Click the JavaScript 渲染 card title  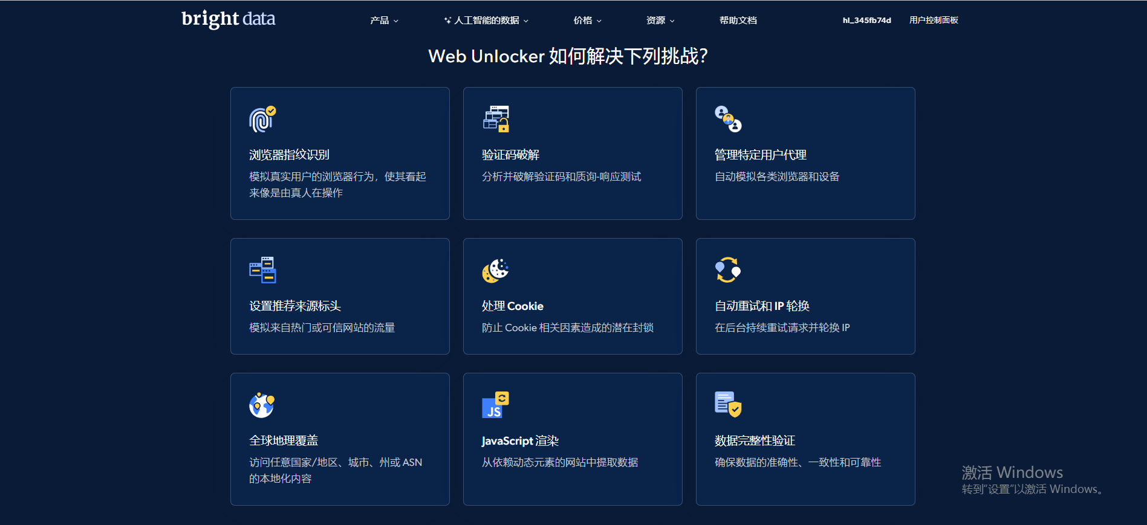pyautogui.click(x=520, y=440)
